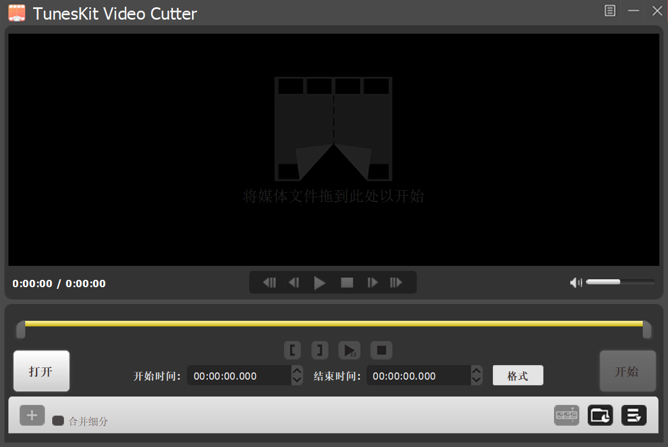Click the plus button to add a segment

[32, 415]
